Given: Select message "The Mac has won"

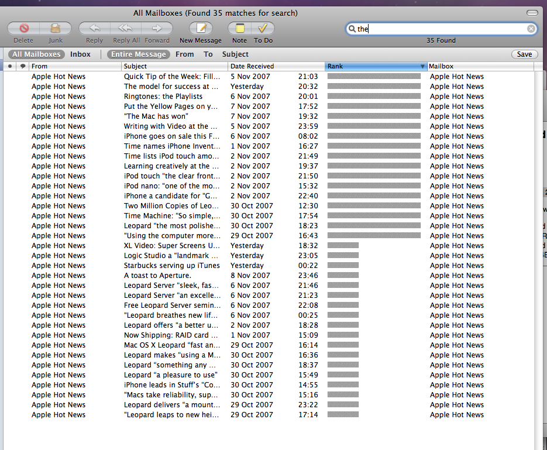Looking at the screenshot, I should pos(269,116).
